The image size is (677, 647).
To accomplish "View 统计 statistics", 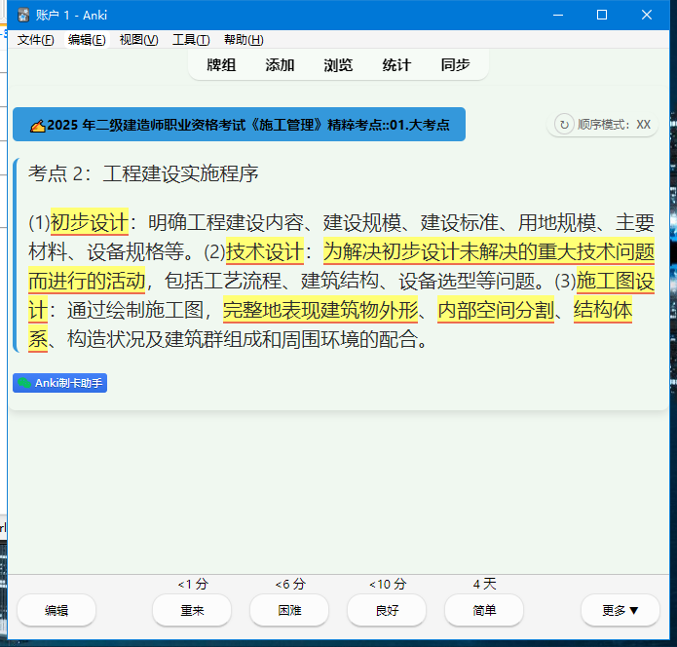I will (x=396, y=64).
